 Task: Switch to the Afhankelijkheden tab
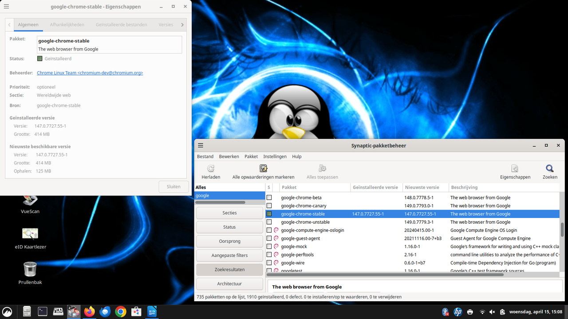coord(67,25)
